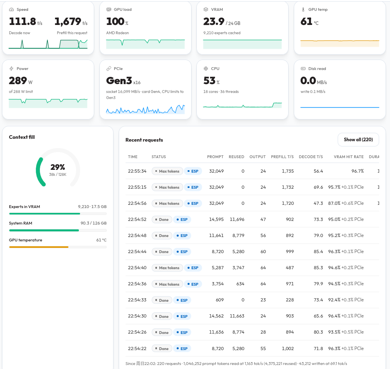This screenshot has width=390, height=369.
Task: Click the VRAM layers icon
Action: pos(206,9)
